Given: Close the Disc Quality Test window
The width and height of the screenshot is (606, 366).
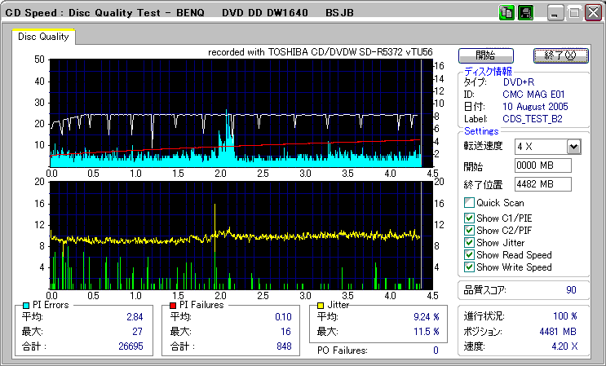Looking at the screenshot, I should (593, 13).
